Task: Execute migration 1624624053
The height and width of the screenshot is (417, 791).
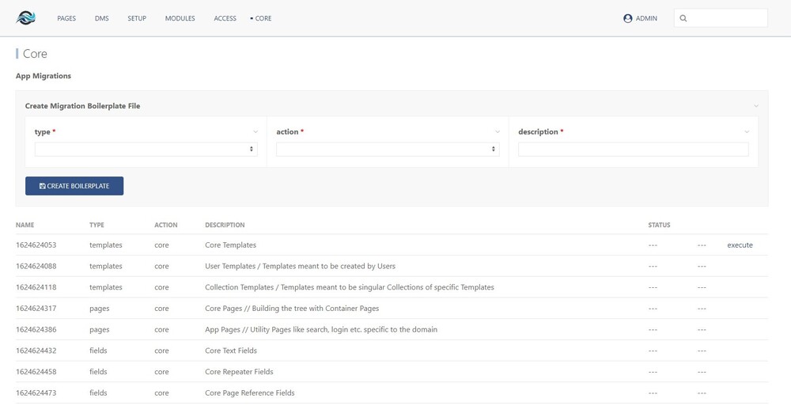Action: pos(740,245)
